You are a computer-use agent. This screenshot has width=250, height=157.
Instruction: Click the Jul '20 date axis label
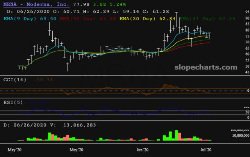(x=206, y=150)
